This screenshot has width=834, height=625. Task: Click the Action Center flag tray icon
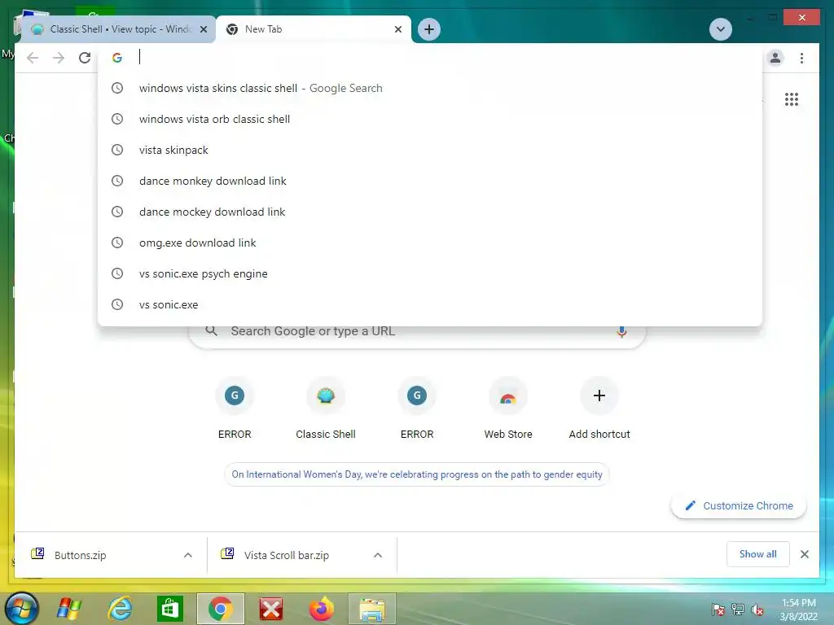(718, 610)
